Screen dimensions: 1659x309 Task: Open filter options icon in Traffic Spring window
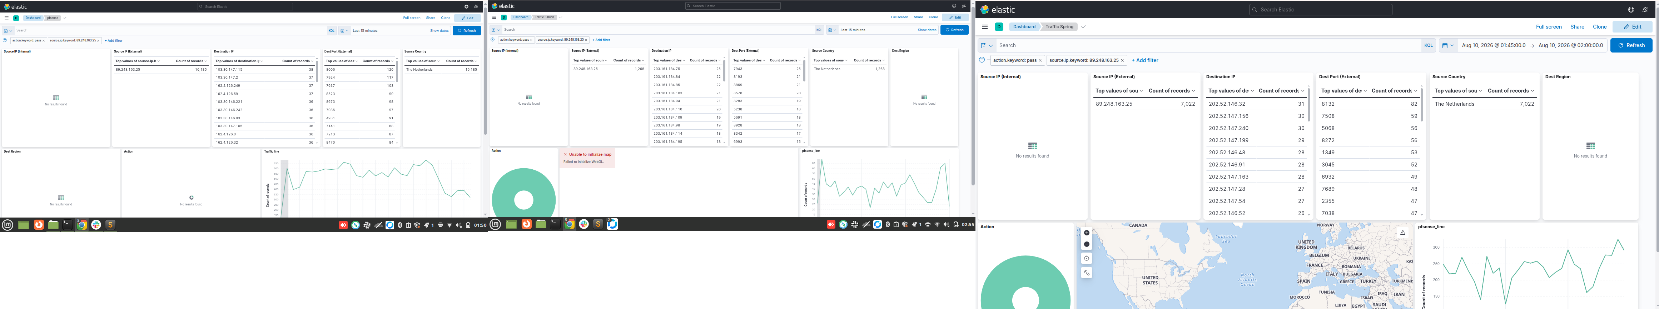coord(982,60)
